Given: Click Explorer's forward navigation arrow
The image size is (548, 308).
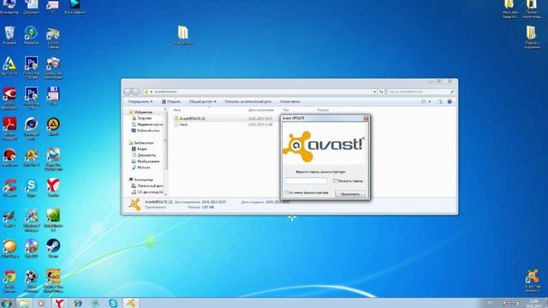Looking at the screenshot, I should pyautogui.click(x=135, y=92).
